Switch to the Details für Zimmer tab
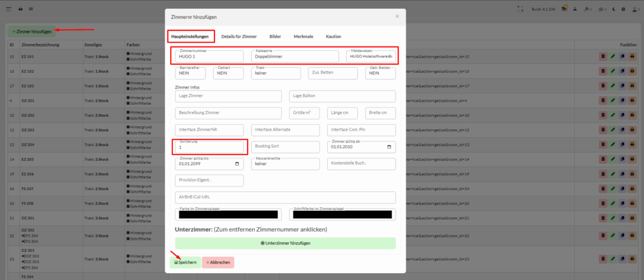The width and height of the screenshot is (644, 280). 239,36
